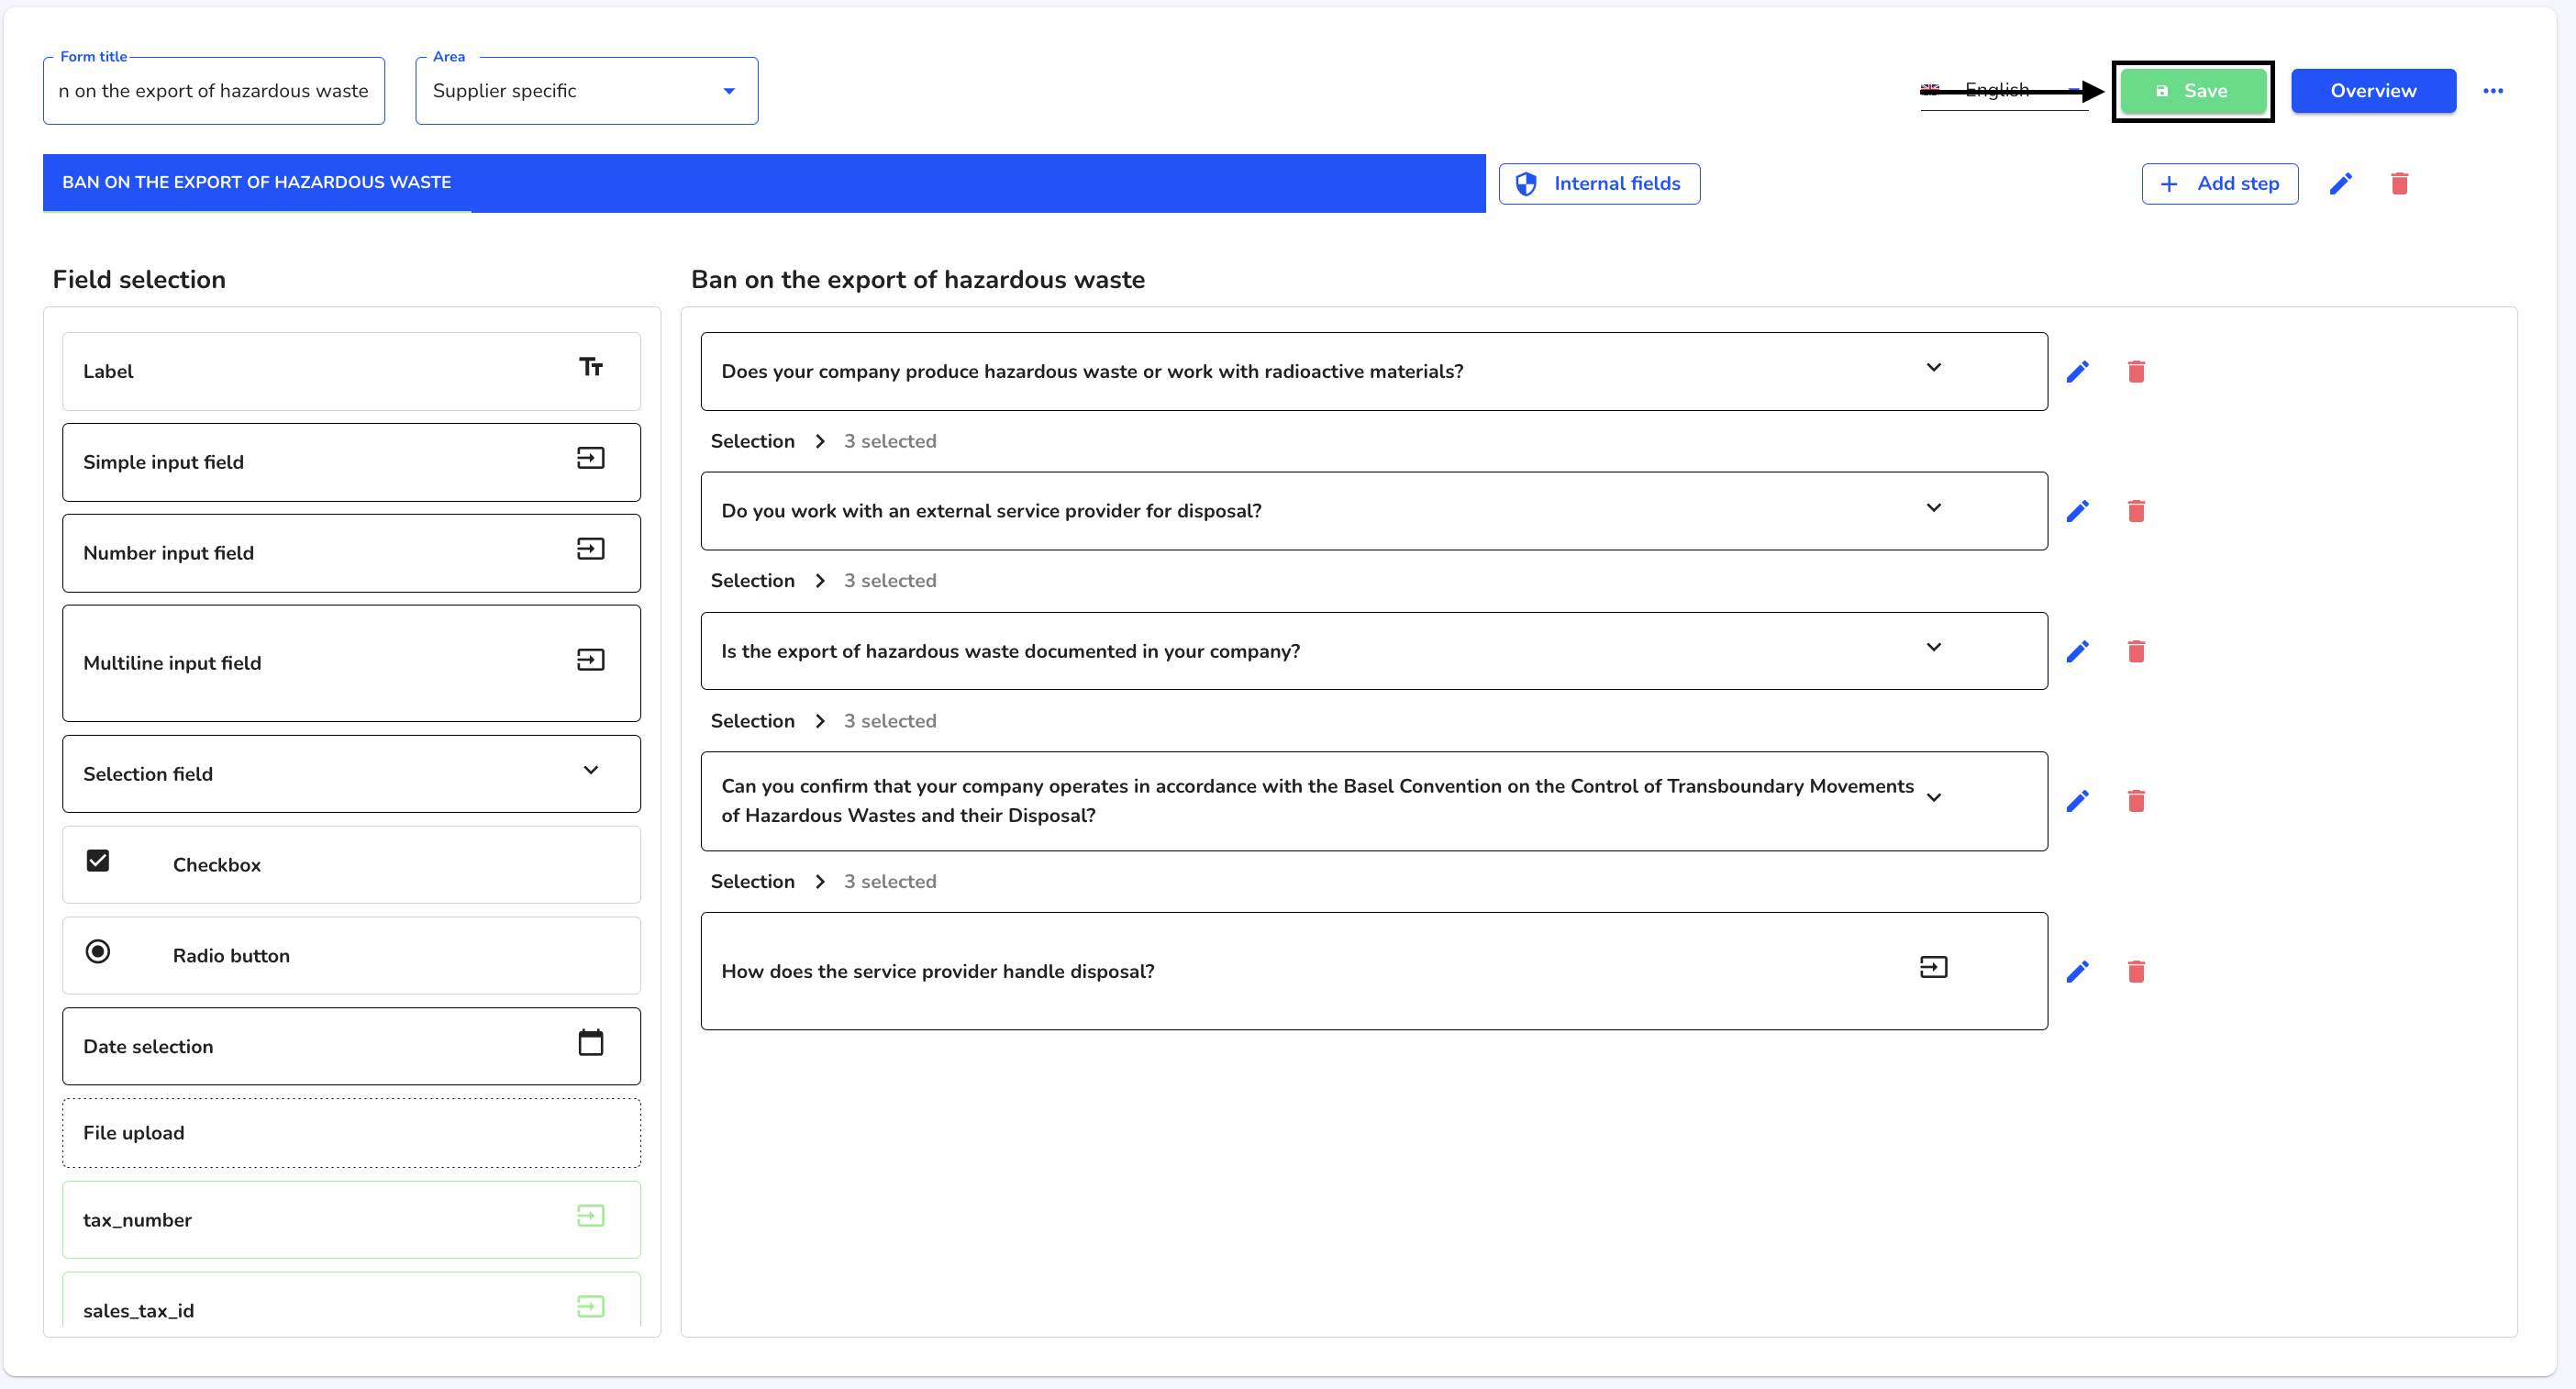
Task: Open the Area dropdown menu
Action: pos(587,89)
